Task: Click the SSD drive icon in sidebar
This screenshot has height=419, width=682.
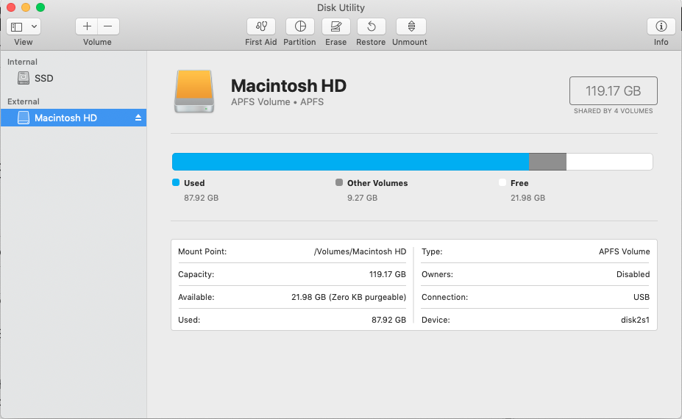Action: (x=24, y=78)
